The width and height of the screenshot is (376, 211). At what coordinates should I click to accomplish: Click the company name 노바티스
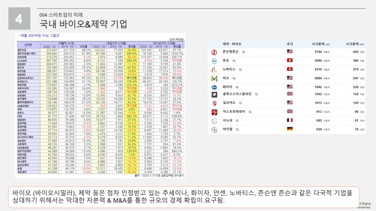229,69
